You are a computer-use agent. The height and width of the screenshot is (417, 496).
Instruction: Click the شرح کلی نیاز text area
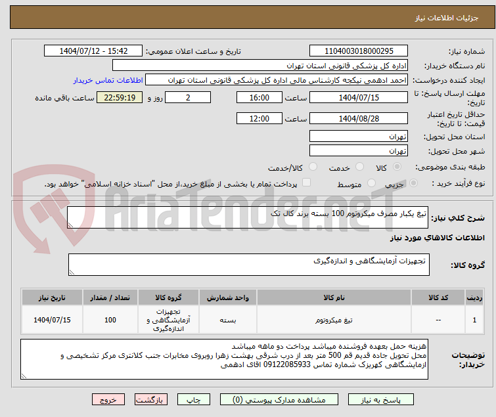coord(248,217)
